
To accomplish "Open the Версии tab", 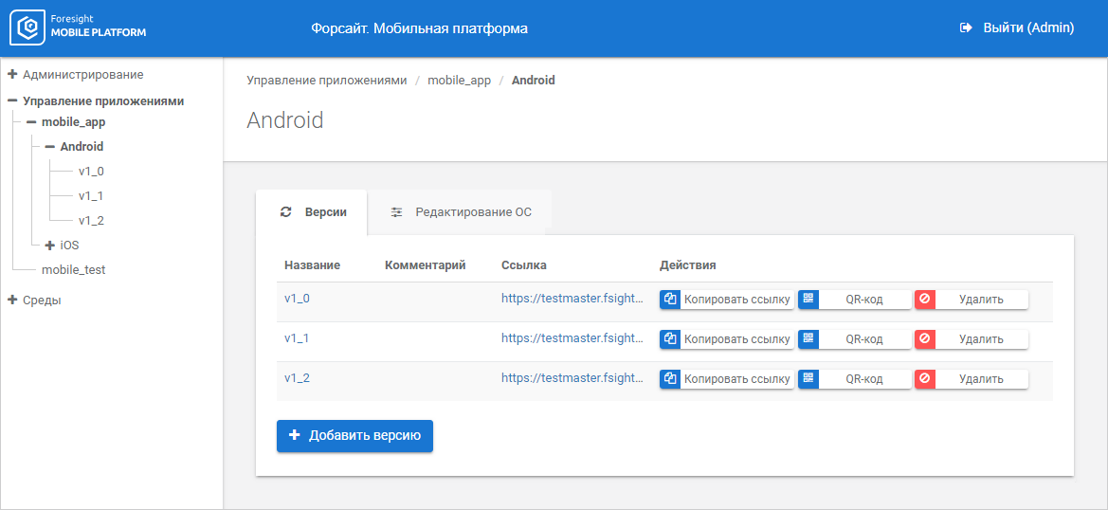I will click(x=325, y=212).
